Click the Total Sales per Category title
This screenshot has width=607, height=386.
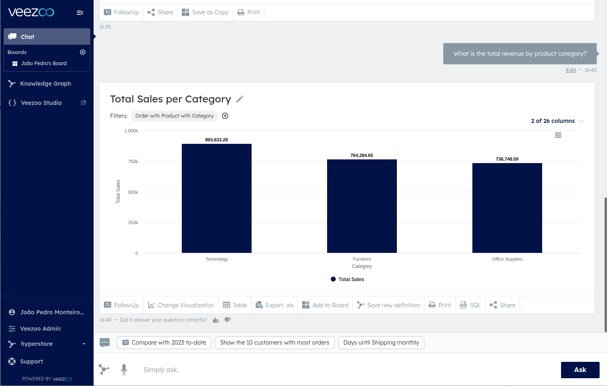[x=171, y=99]
